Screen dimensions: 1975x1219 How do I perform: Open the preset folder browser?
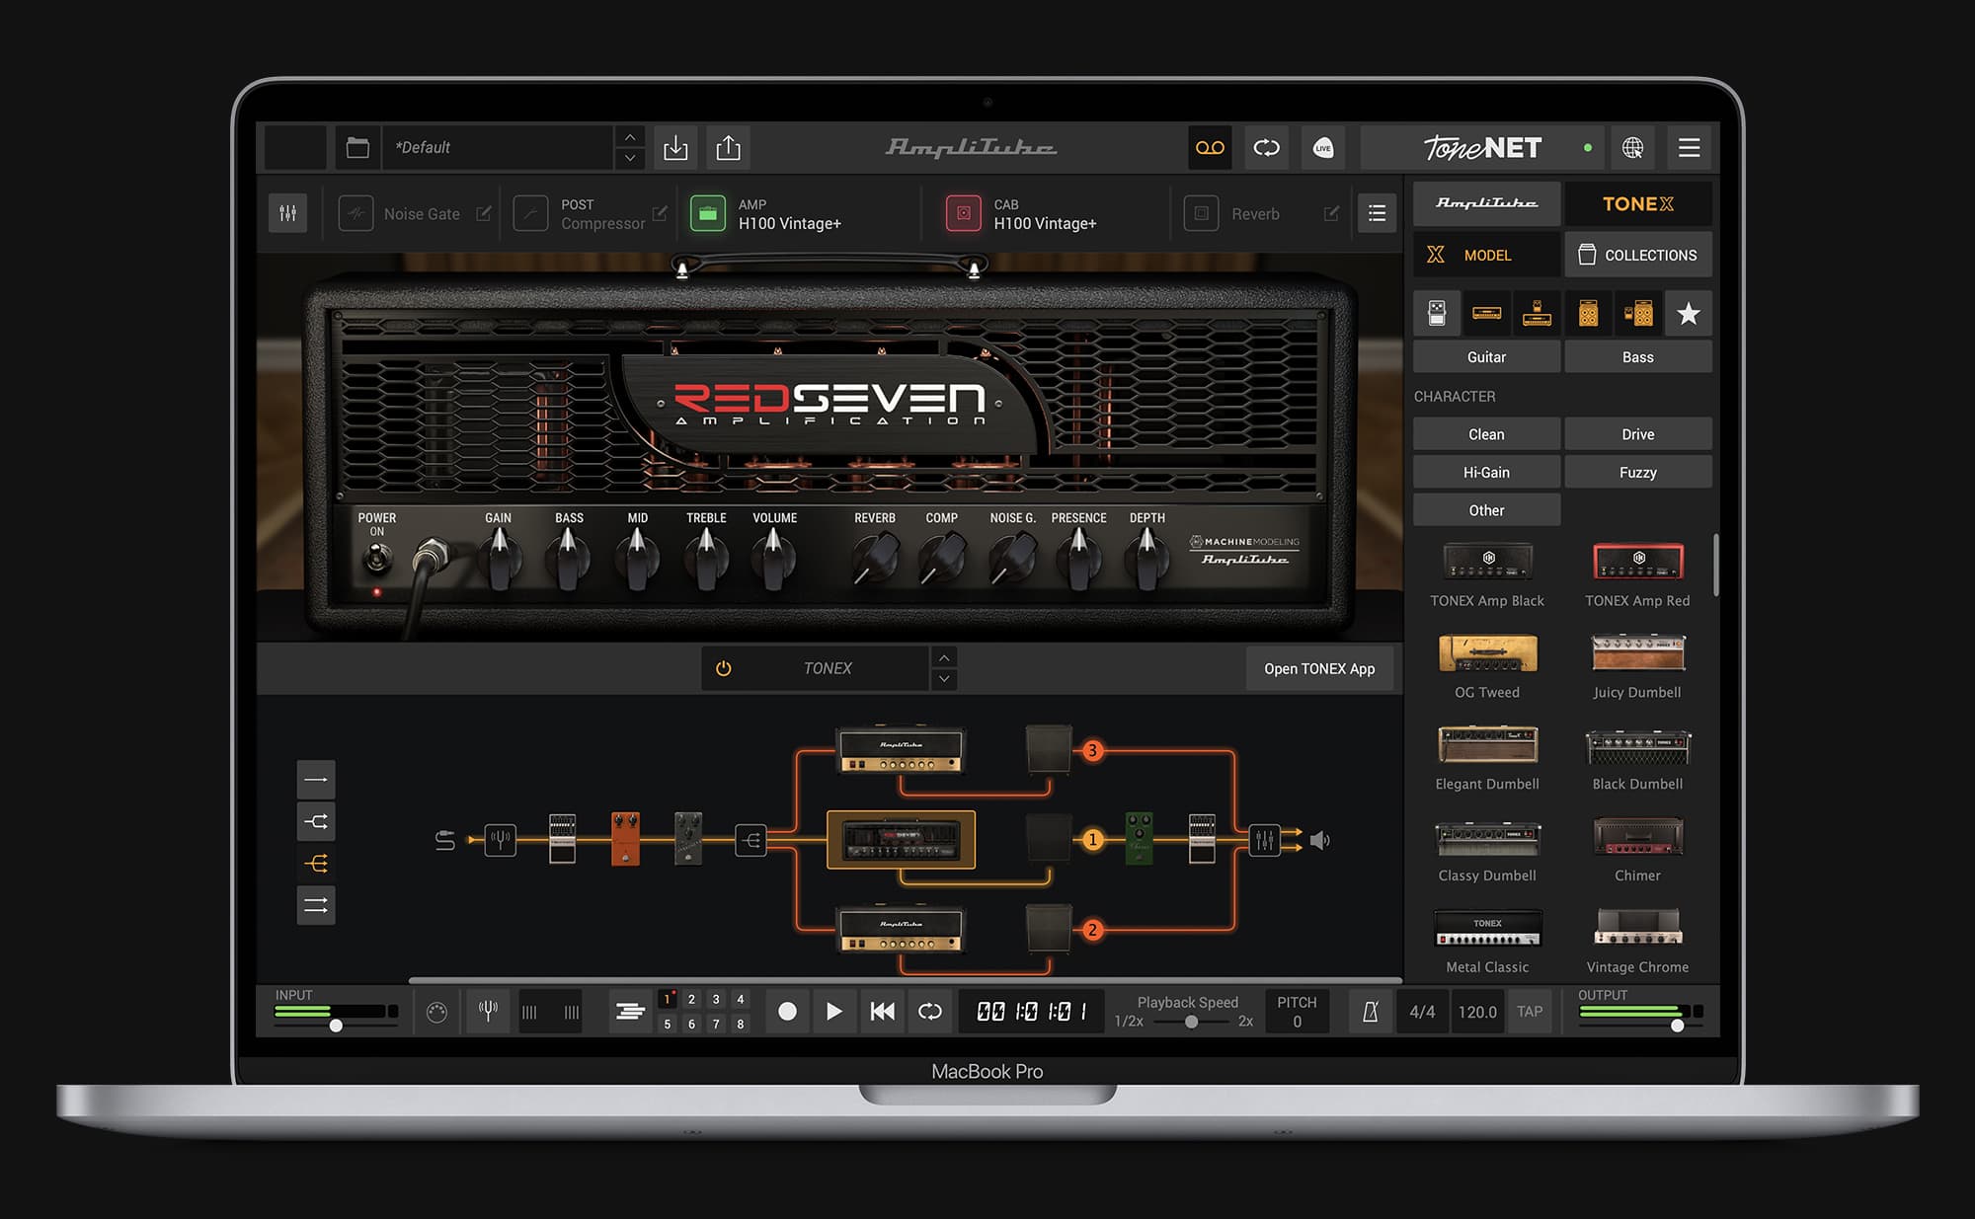coord(356,147)
